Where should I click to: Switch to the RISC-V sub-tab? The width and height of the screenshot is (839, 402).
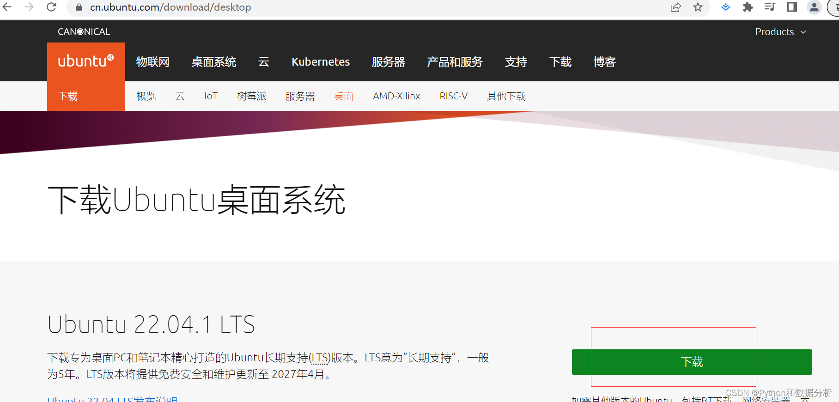[x=454, y=96]
